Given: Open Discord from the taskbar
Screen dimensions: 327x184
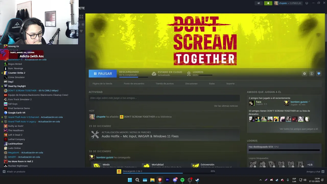Looking at the screenshot, I should tap(175, 180).
